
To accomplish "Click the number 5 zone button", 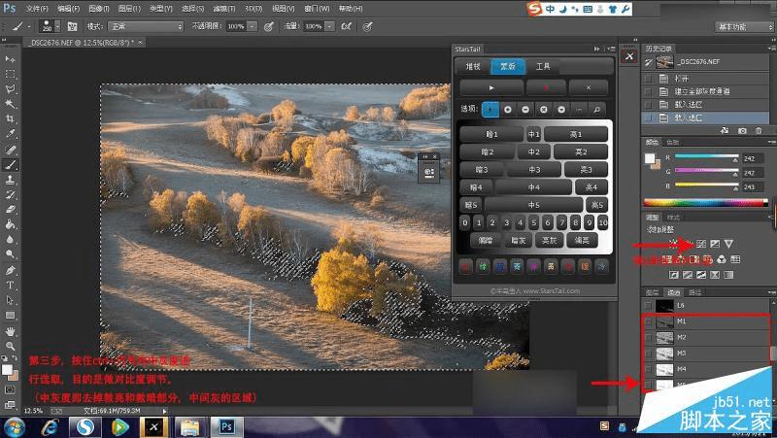I will (x=533, y=223).
